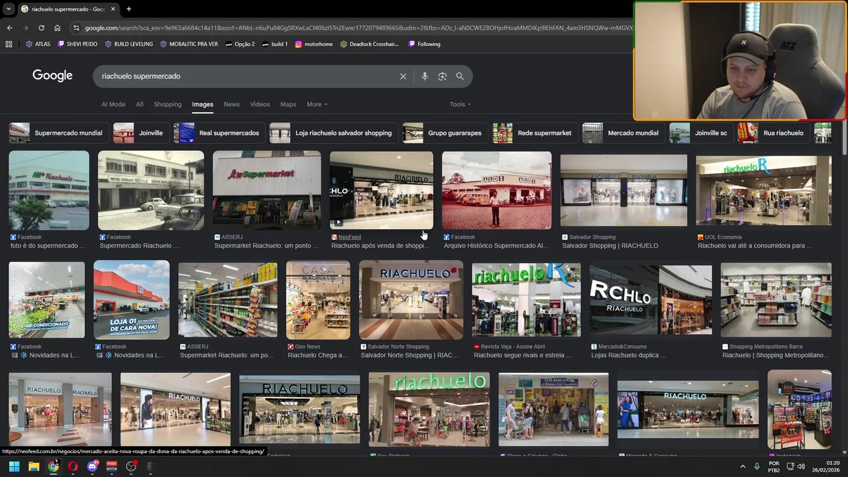Screen dimensions: 848x477
Task: Expand the Tools dropdown
Action: pos(460,104)
